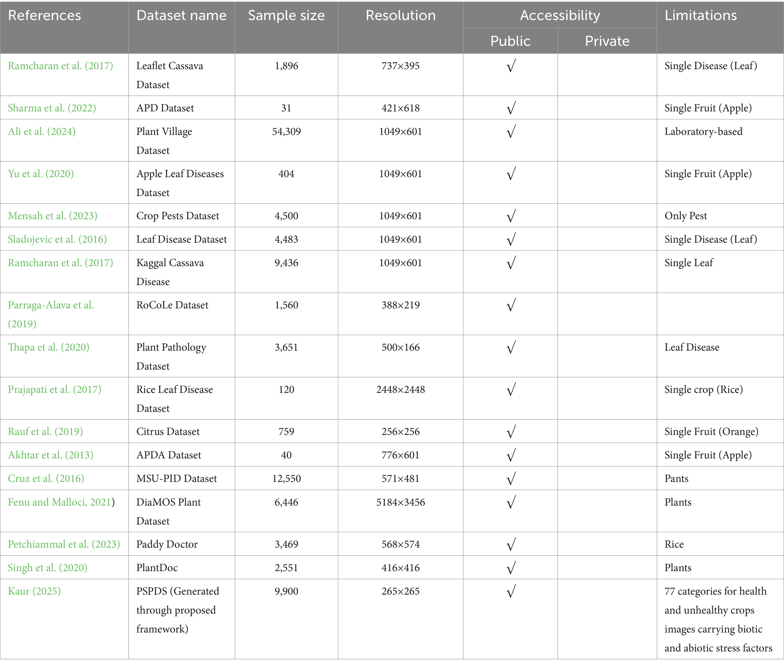Click the Resolution column header

coord(400,16)
